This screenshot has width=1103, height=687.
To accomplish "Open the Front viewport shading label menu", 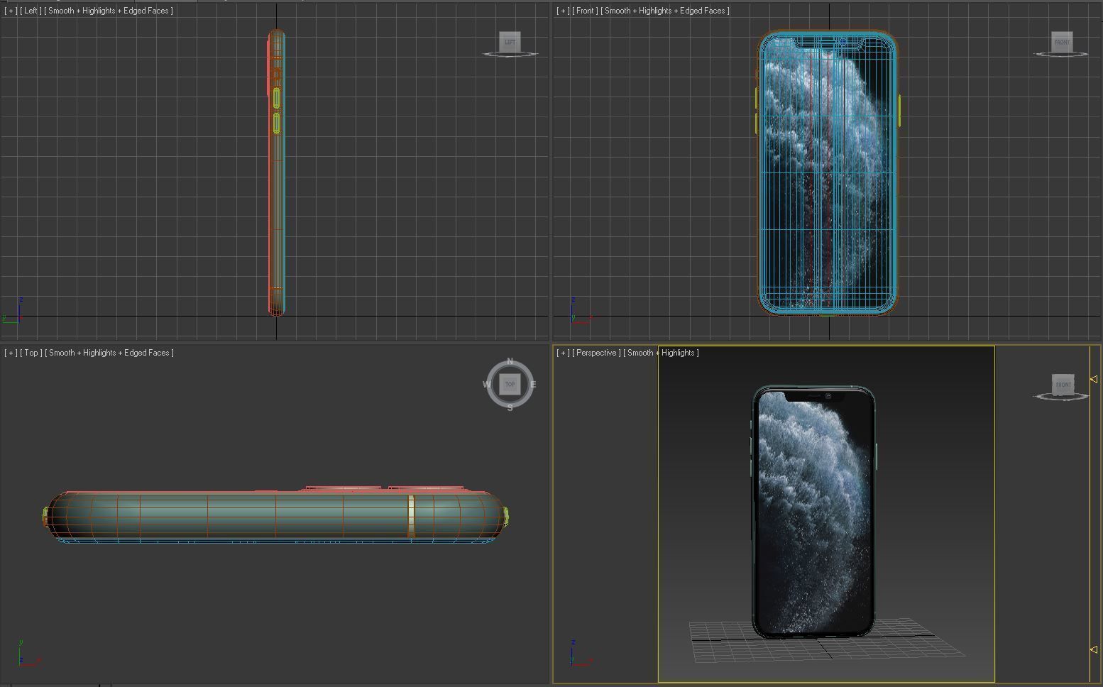I will (x=665, y=11).
